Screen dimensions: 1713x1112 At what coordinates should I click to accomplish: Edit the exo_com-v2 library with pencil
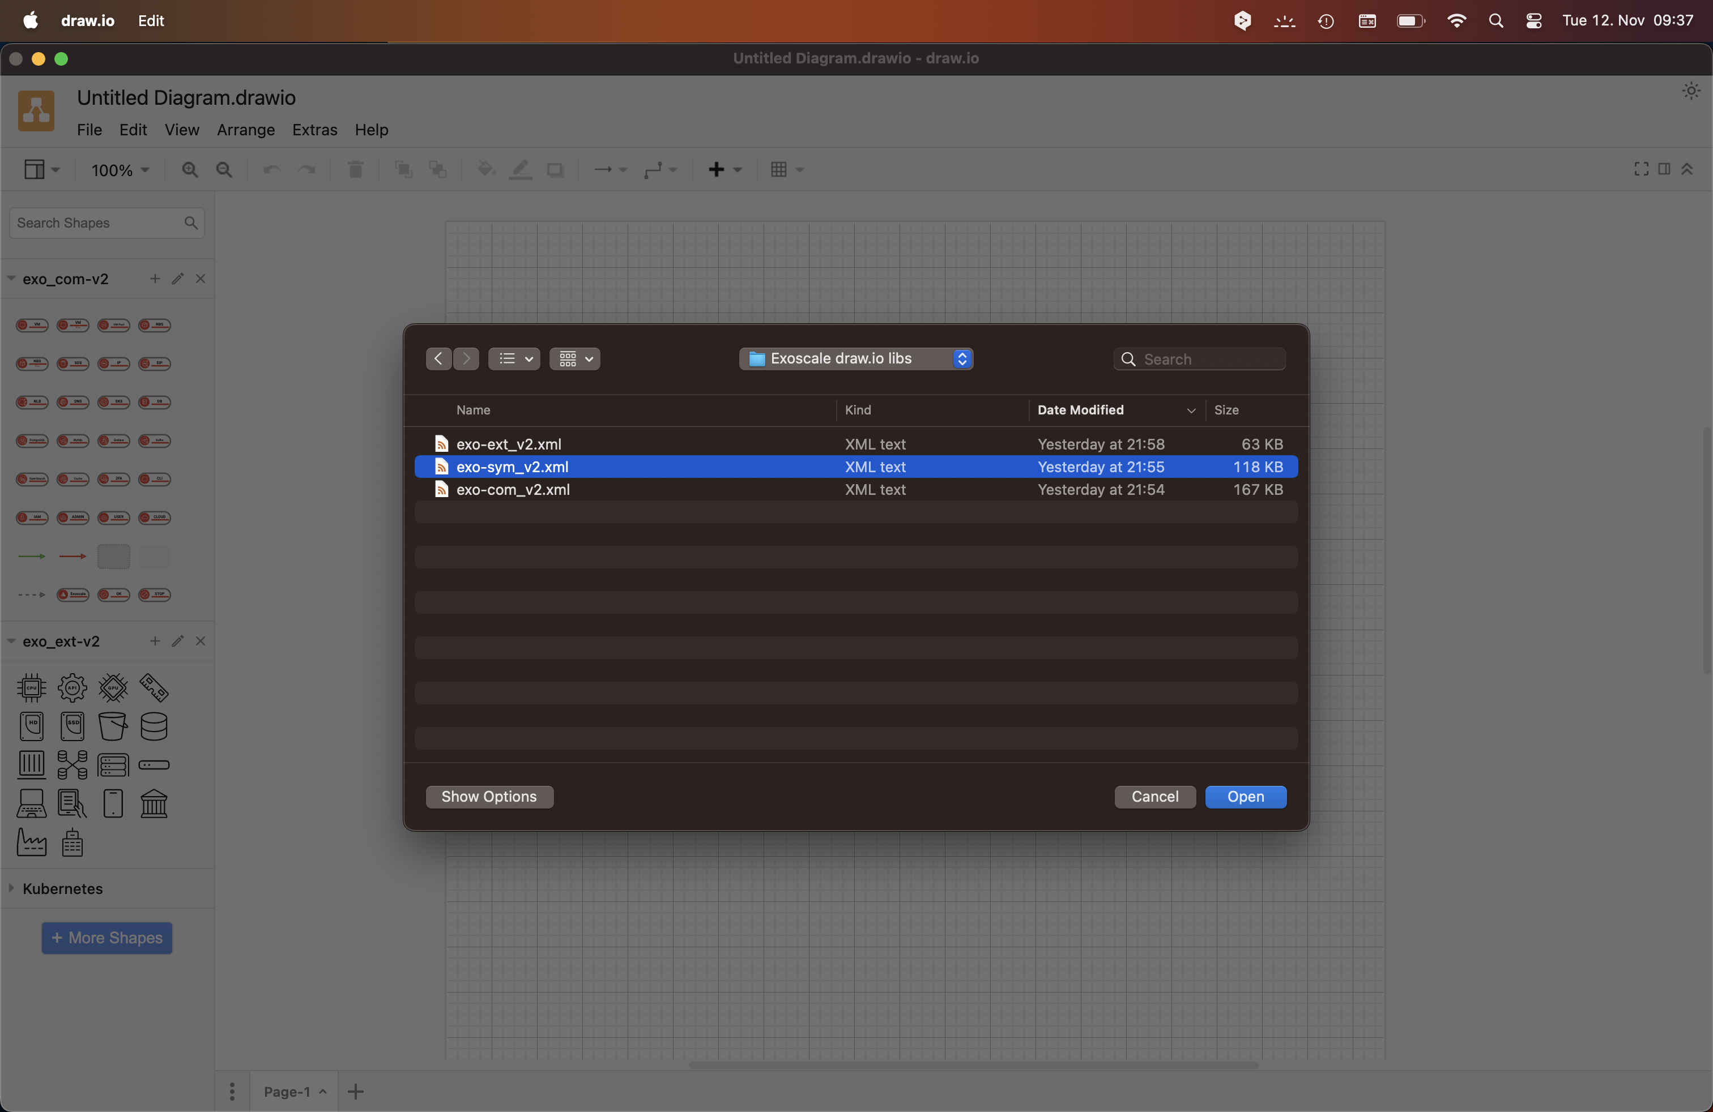pyautogui.click(x=178, y=279)
